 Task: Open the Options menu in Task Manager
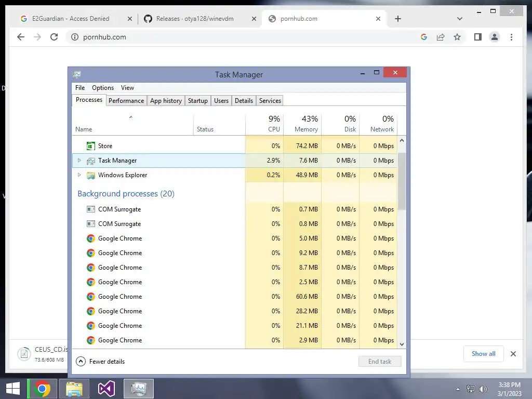tap(103, 87)
